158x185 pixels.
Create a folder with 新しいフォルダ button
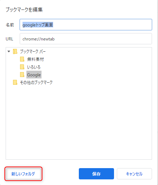click(x=23, y=174)
